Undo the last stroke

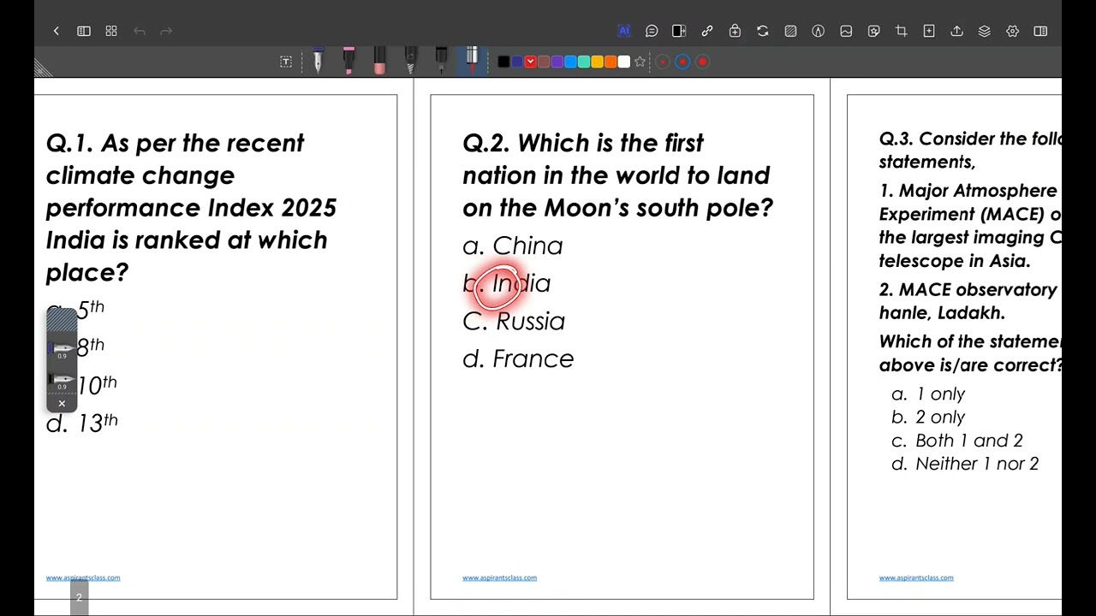[x=140, y=31]
